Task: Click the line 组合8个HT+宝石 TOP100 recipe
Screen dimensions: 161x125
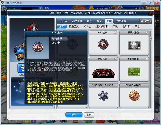Action: click(56, 94)
